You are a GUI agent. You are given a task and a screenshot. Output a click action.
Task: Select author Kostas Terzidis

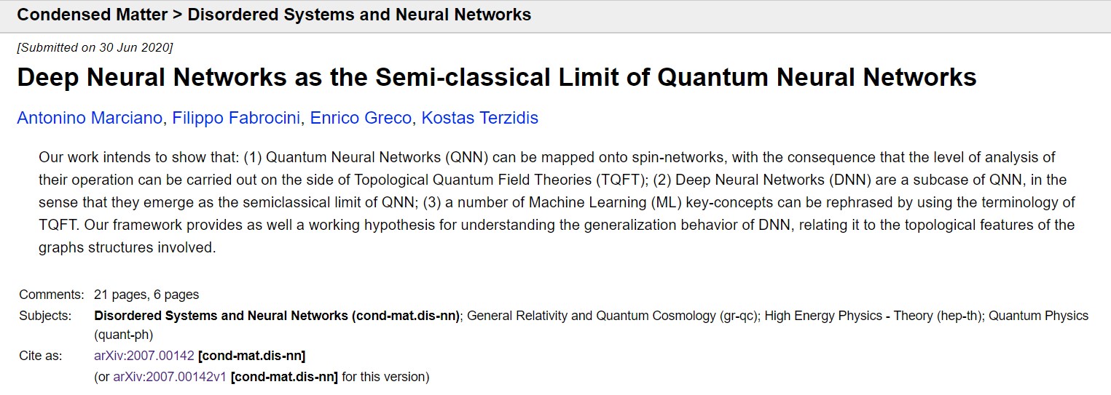[481, 118]
